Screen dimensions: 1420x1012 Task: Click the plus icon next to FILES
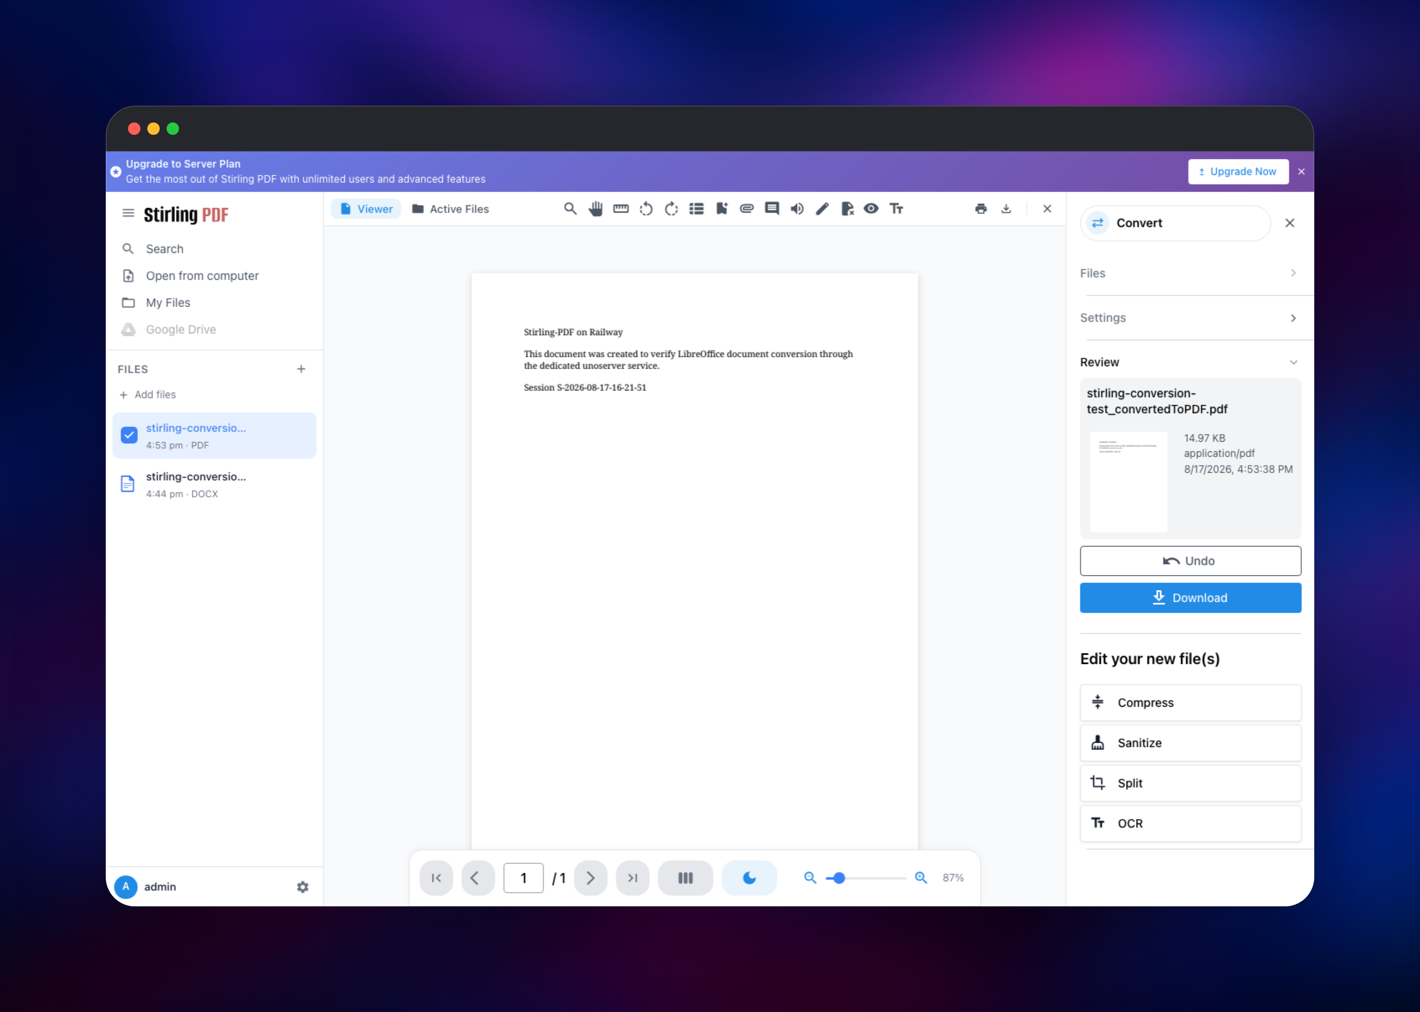point(301,369)
